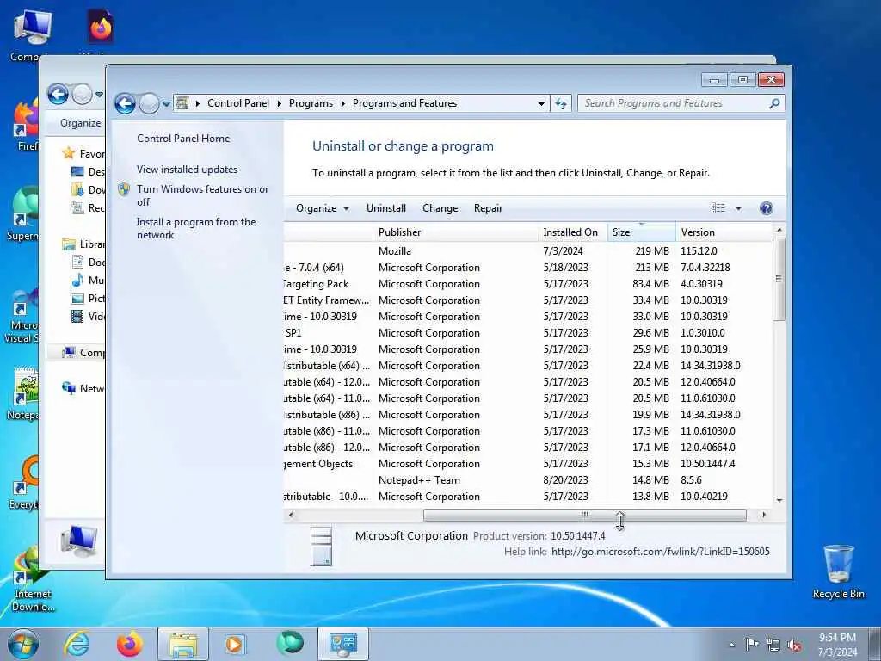Click the search magnifier icon
The width and height of the screenshot is (881, 661).
tap(774, 103)
